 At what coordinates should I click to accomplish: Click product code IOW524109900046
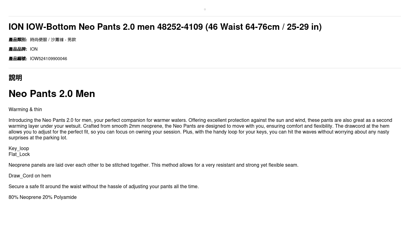click(x=48, y=59)
